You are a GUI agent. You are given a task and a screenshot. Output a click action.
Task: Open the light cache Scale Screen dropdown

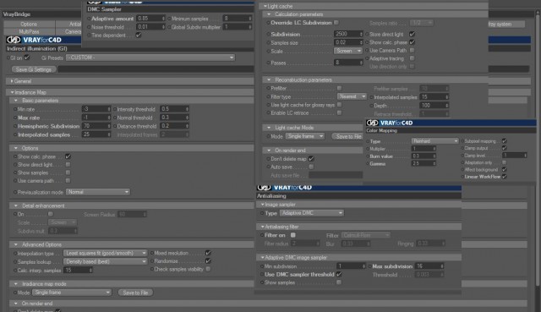point(347,51)
